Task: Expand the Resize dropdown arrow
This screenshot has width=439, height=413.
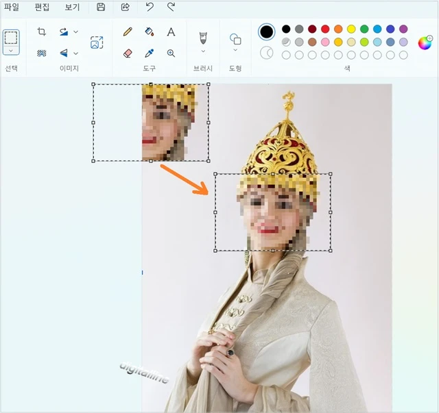Action: 75,32
